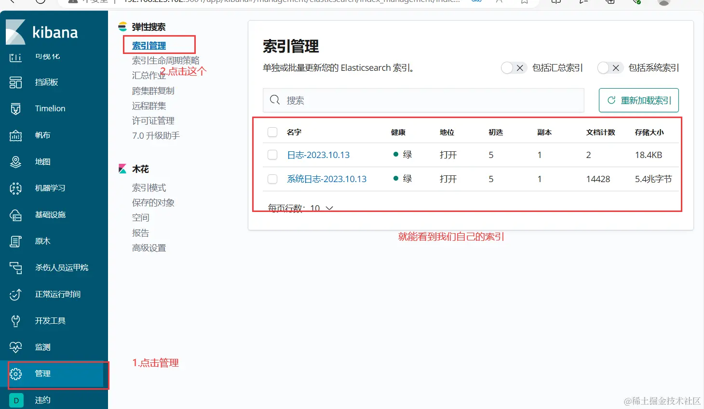704x409 pixels.
Task: Open the 帆布 canvas icon
Action: click(16, 135)
